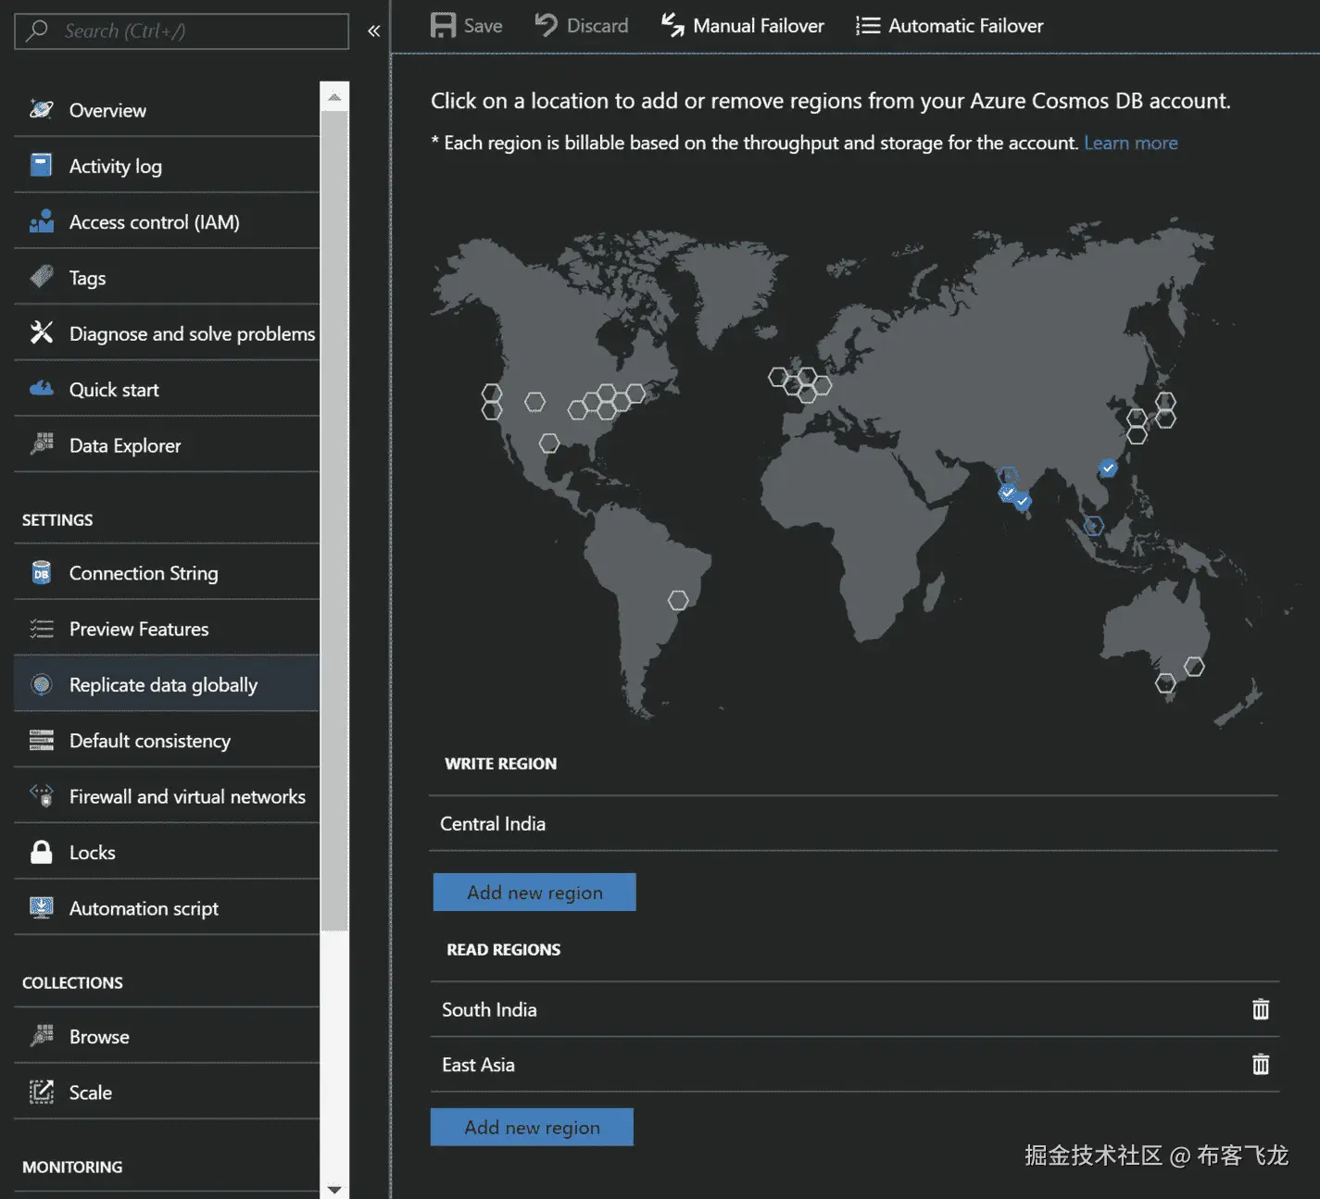Click the Tags label icon
This screenshot has height=1199, width=1320.
(x=42, y=277)
